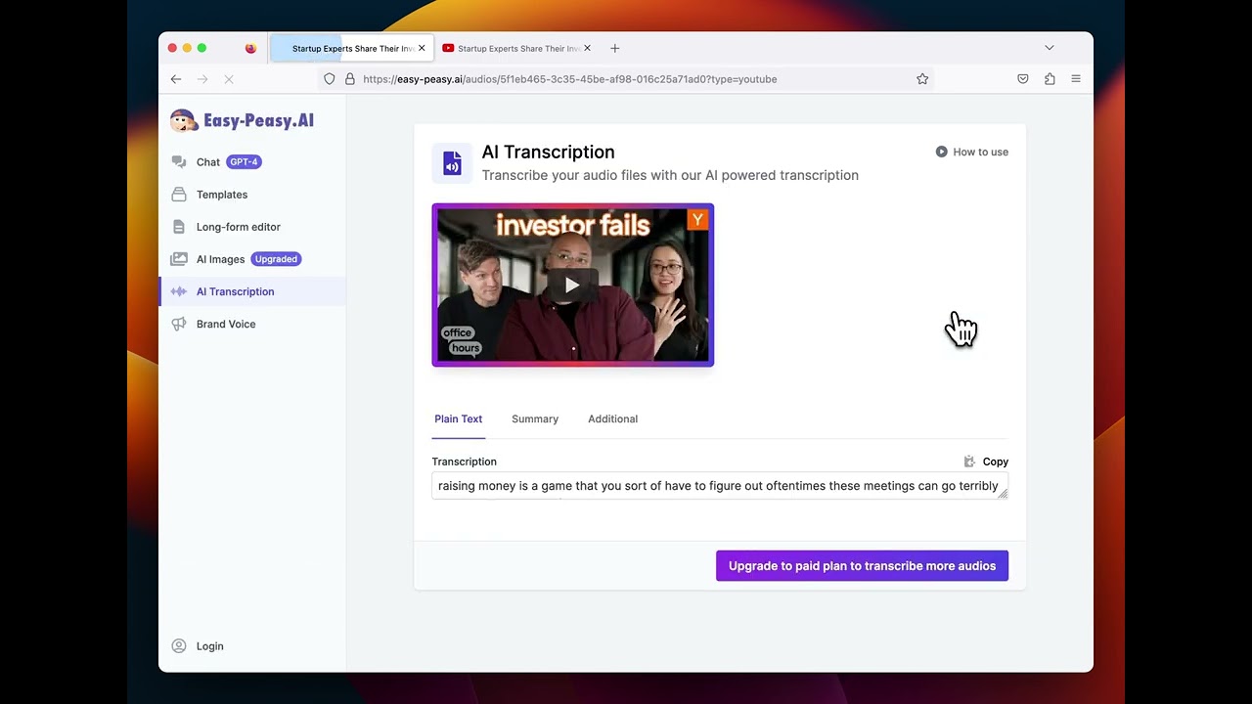Click the How to use play icon
This screenshot has width=1252, height=704.
tap(941, 152)
